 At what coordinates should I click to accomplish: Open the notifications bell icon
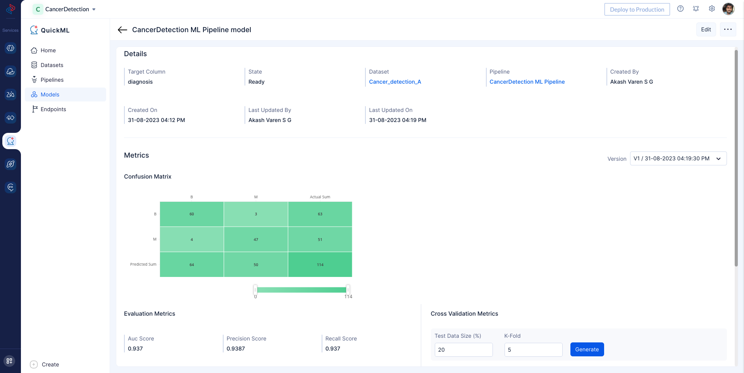[696, 9]
